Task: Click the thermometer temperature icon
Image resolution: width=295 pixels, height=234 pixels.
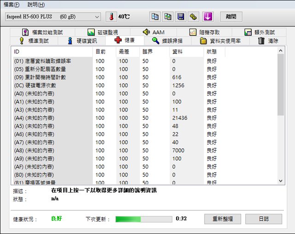Action: tap(111, 17)
